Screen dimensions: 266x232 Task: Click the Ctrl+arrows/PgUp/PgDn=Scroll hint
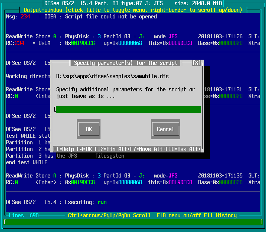[x=109, y=215]
